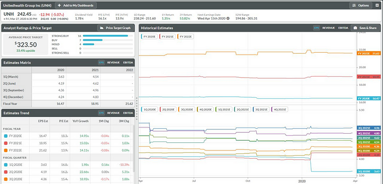This screenshot has width=383, height=184.
Task: Click 3Q (September) 2020 value 4.36
Action: (x=61, y=90)
